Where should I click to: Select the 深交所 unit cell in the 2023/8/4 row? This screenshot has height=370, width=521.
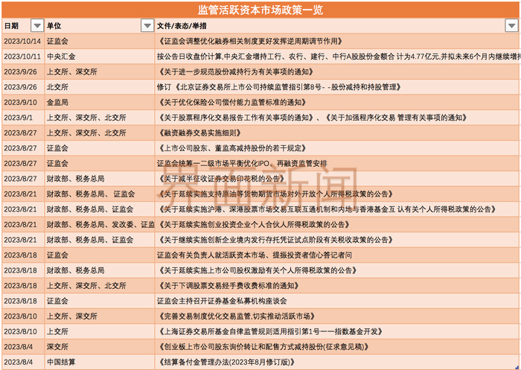point(100,347)
